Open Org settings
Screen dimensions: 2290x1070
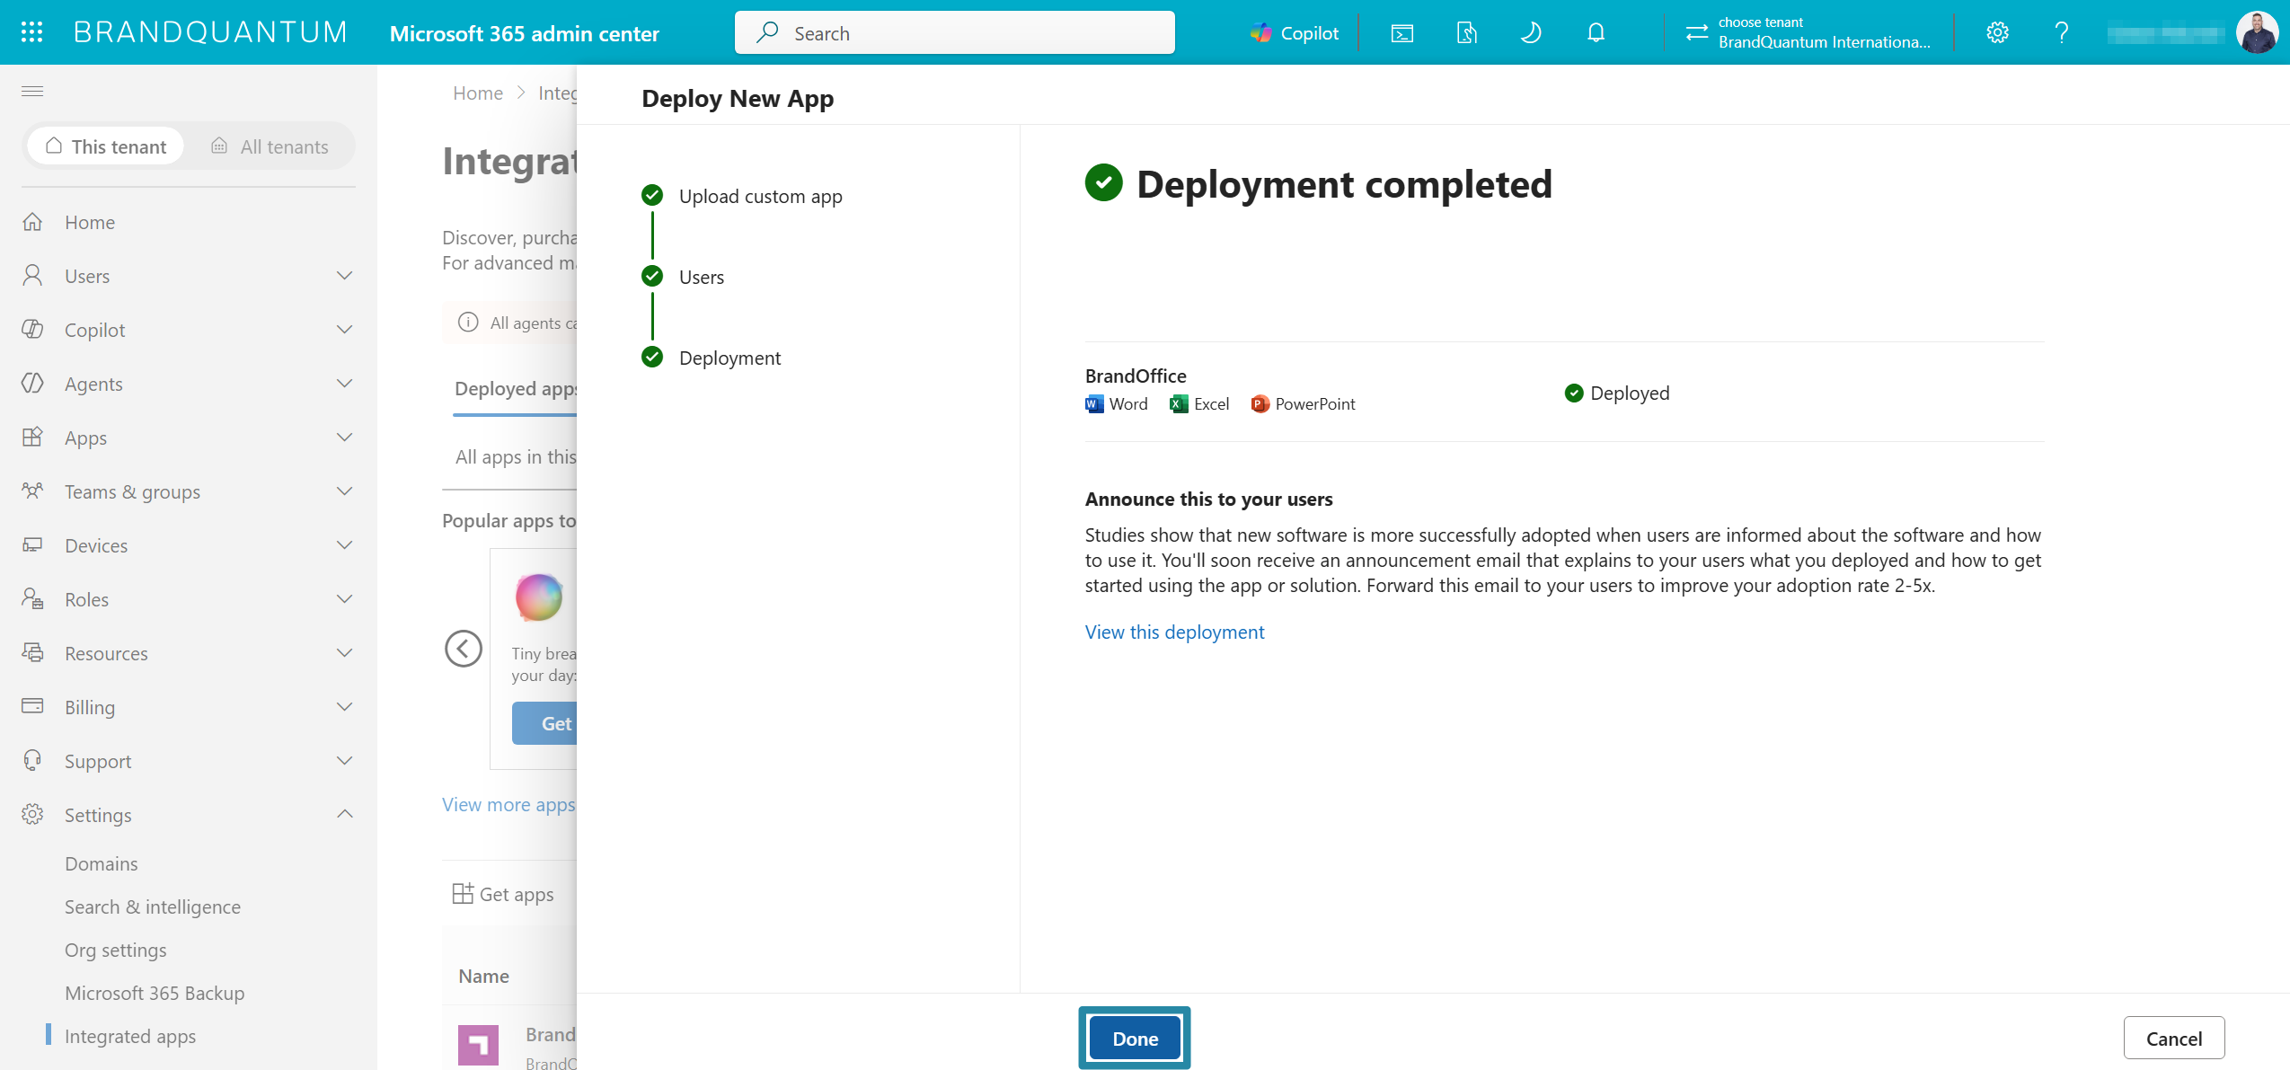[x=115, y=950]
